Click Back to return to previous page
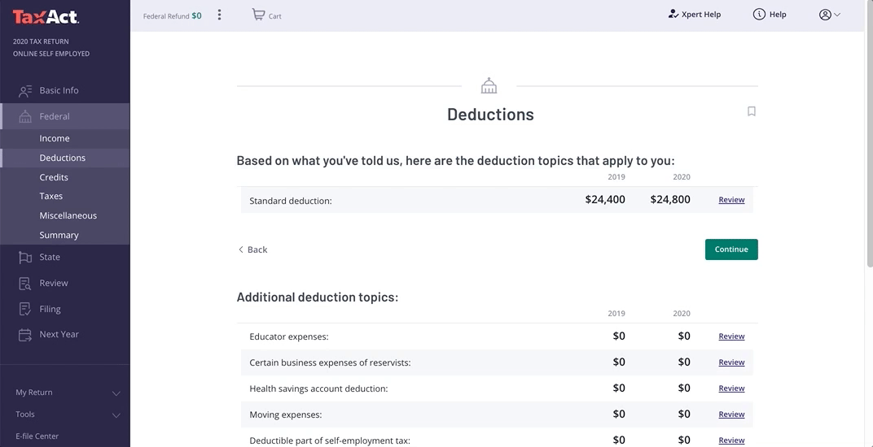 [252, 250]
